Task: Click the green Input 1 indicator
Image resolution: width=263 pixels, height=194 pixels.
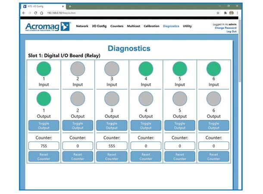Action: [44, 69]
